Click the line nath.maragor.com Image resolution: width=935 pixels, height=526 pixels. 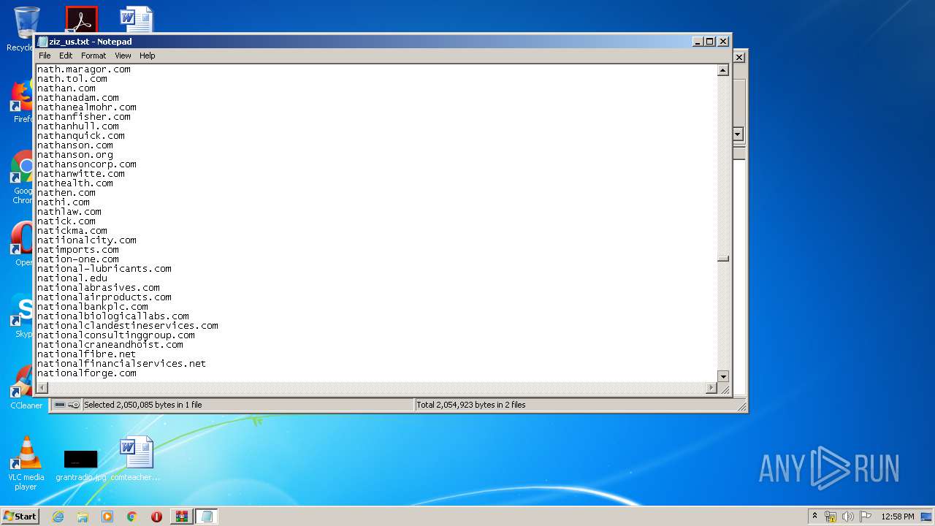tap(84, 69)
